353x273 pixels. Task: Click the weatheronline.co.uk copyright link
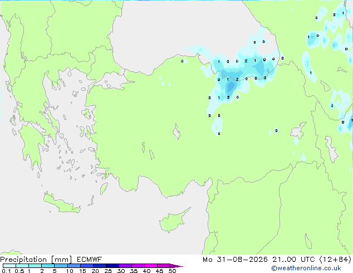pos(306,268)
